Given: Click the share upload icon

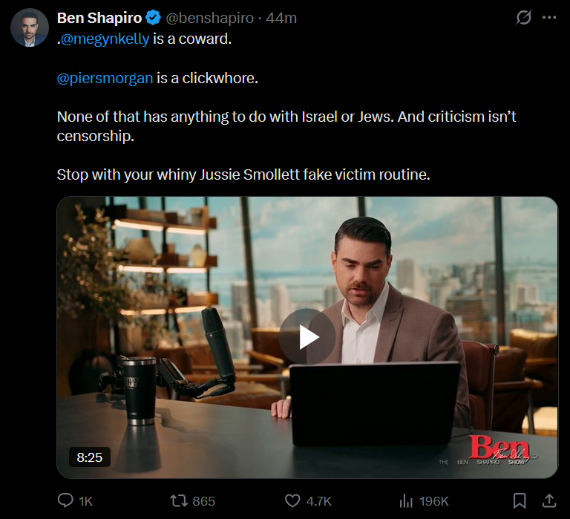Looking at the screenshot, I should click(x=549, y=501).
